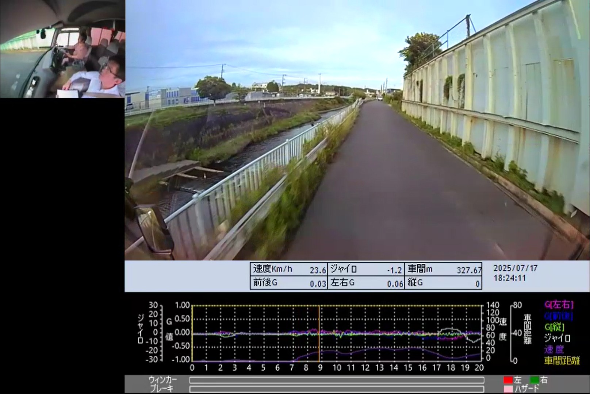Click the 速度Km/h readout field
This screenshot has width=590, height=394.
(289, 270)
